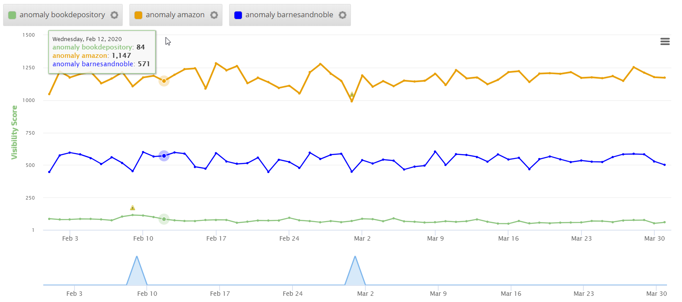Click second anomaly peak in navigator

point(355,257)
